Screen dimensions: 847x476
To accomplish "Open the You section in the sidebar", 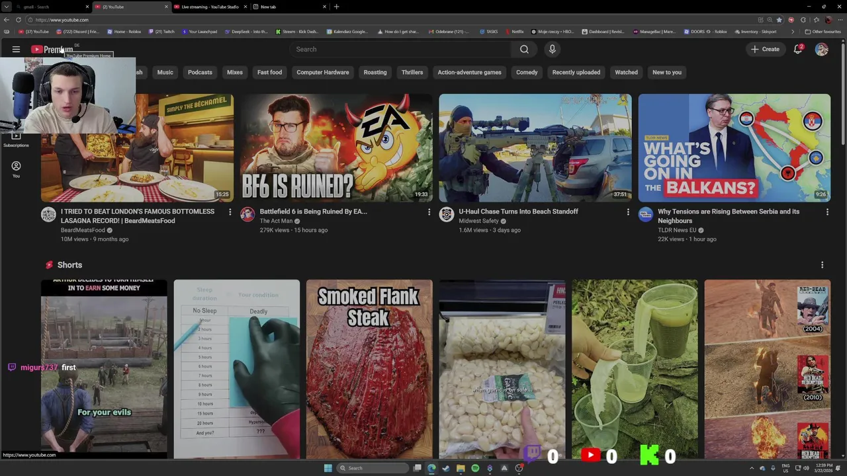I will (16, 169).
